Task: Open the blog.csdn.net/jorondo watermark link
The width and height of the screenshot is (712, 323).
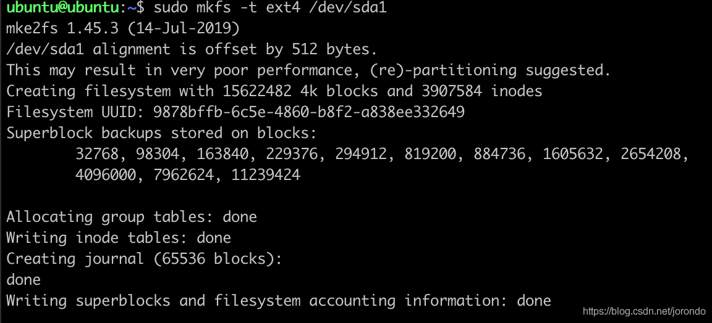Action: tap(644, 312)
